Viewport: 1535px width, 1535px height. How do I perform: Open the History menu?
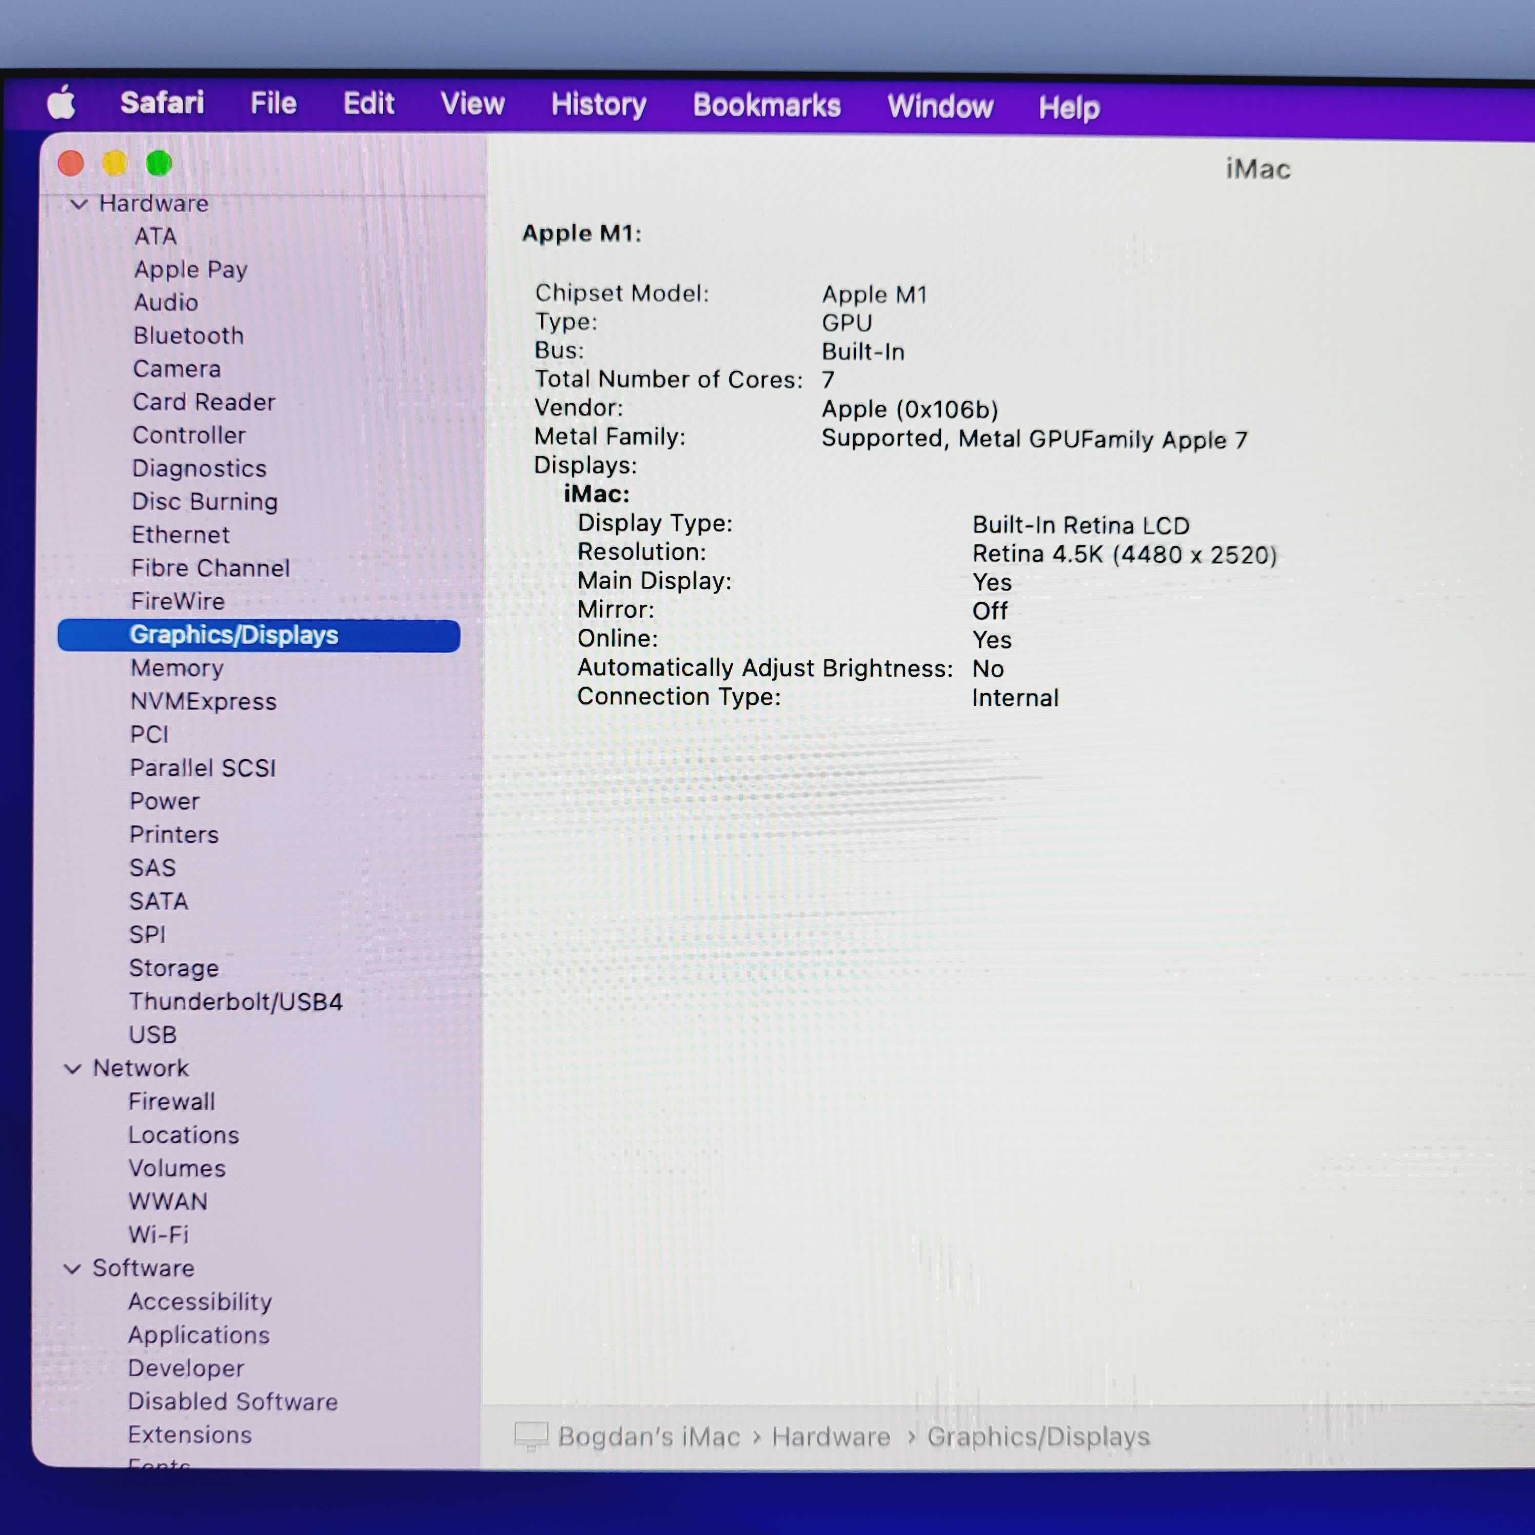pos(599,105)
